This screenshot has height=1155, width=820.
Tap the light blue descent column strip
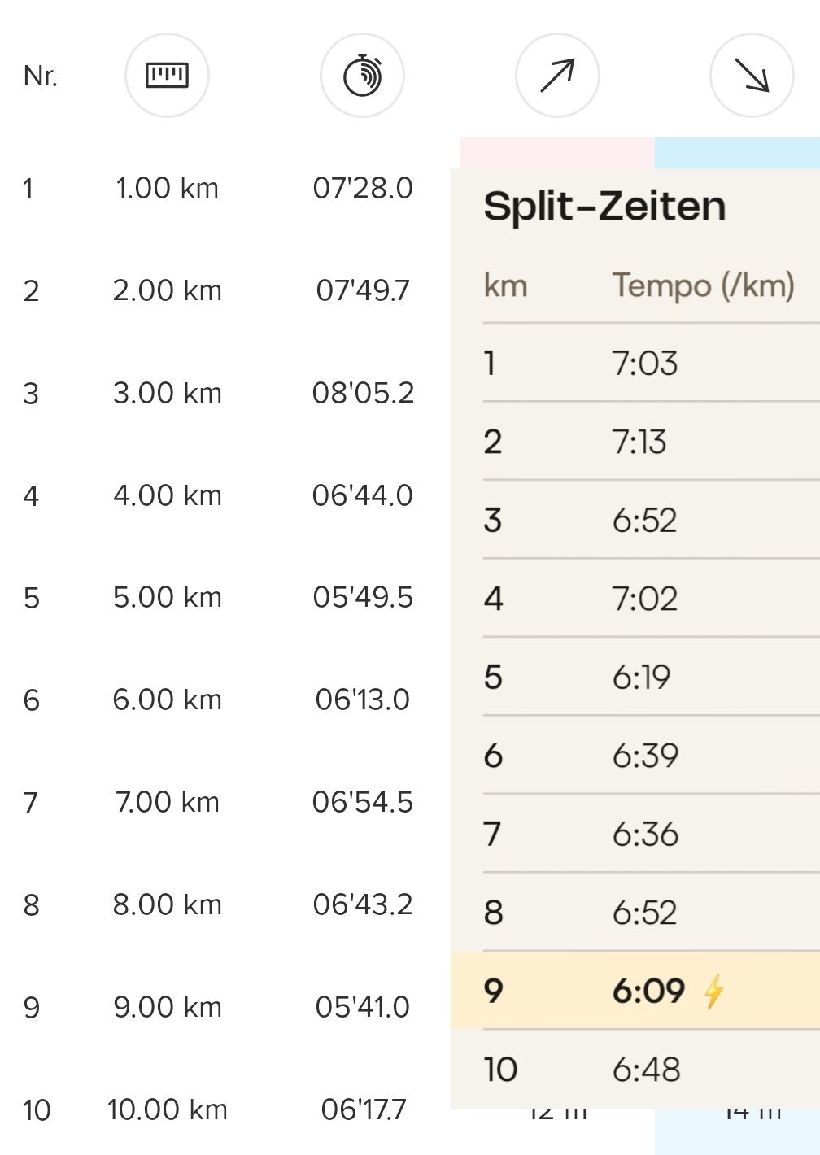point(737,153)
